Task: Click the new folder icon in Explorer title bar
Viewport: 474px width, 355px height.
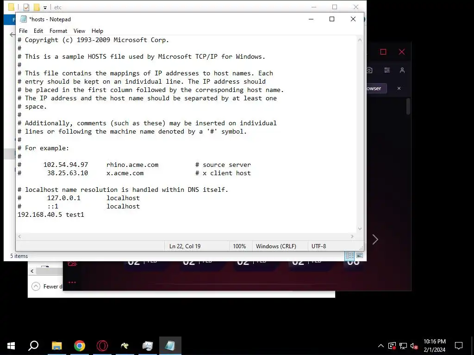Action: [x=37, y=7]
